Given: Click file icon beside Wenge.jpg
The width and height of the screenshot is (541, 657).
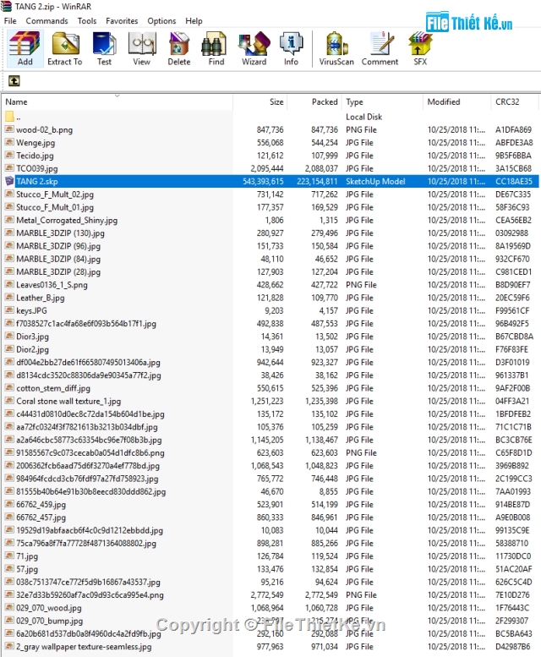Looking at the screenshot, I should (9, 142).
